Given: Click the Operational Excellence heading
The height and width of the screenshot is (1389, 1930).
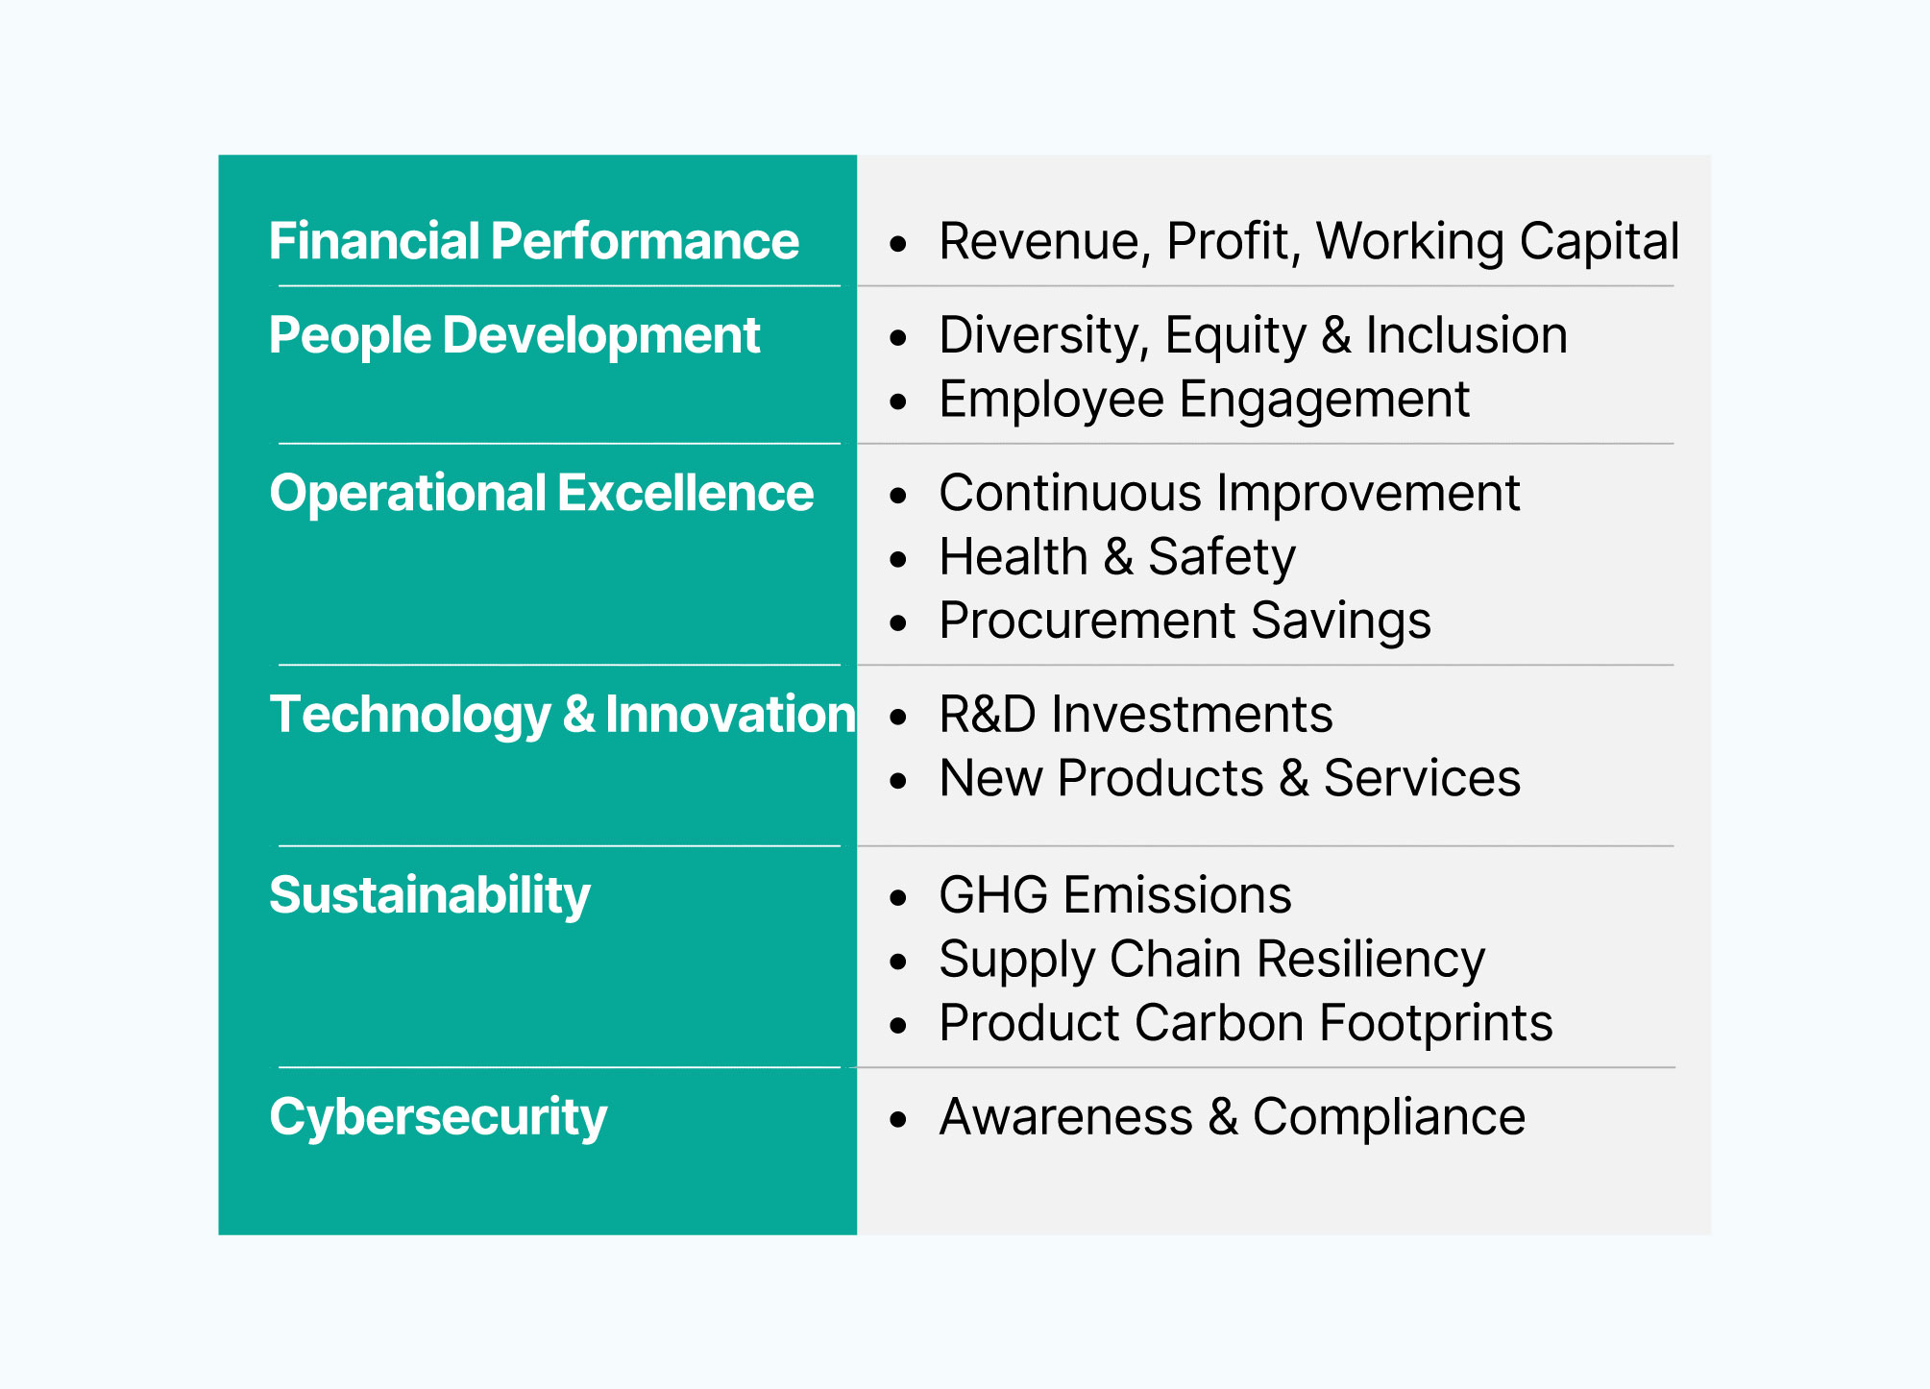Looking at the screenshot, I should click(x=541, y=493).
